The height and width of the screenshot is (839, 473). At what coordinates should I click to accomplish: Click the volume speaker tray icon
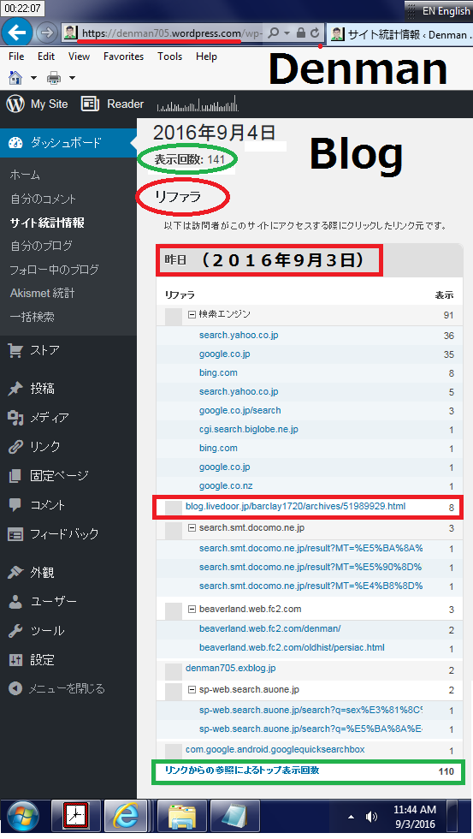pyautogui.click(x=371, y=817)
